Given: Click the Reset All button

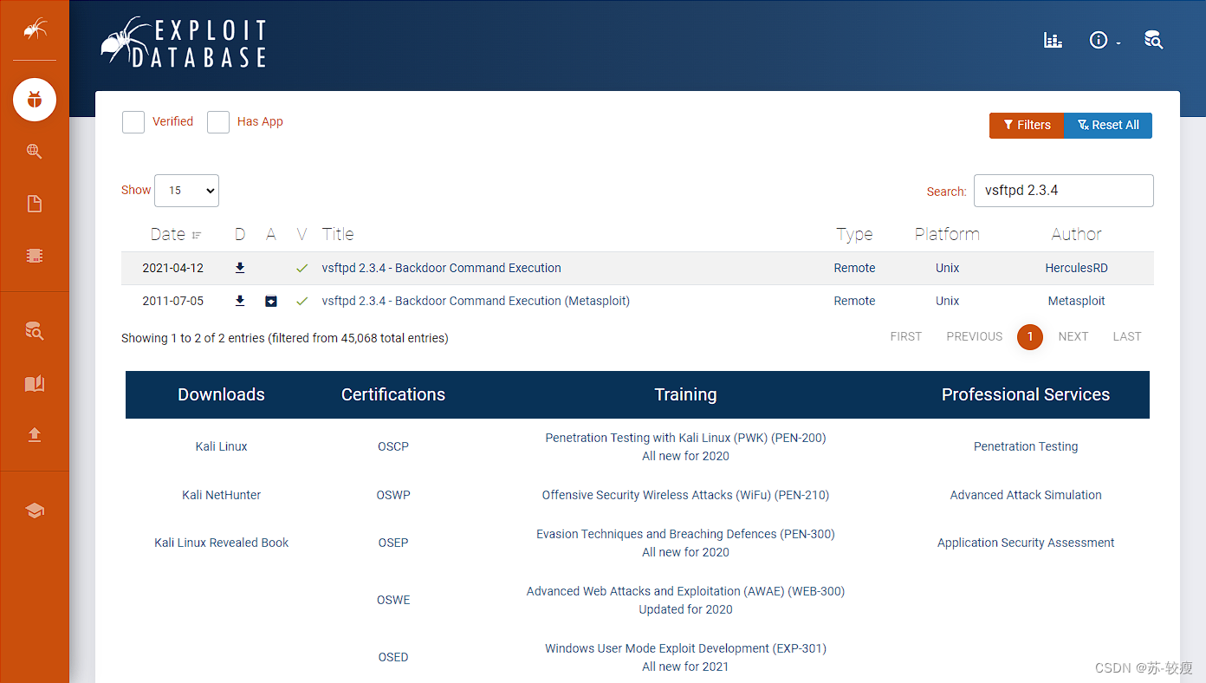Looking at the screenshot, I should click(x=1108, y=125).
